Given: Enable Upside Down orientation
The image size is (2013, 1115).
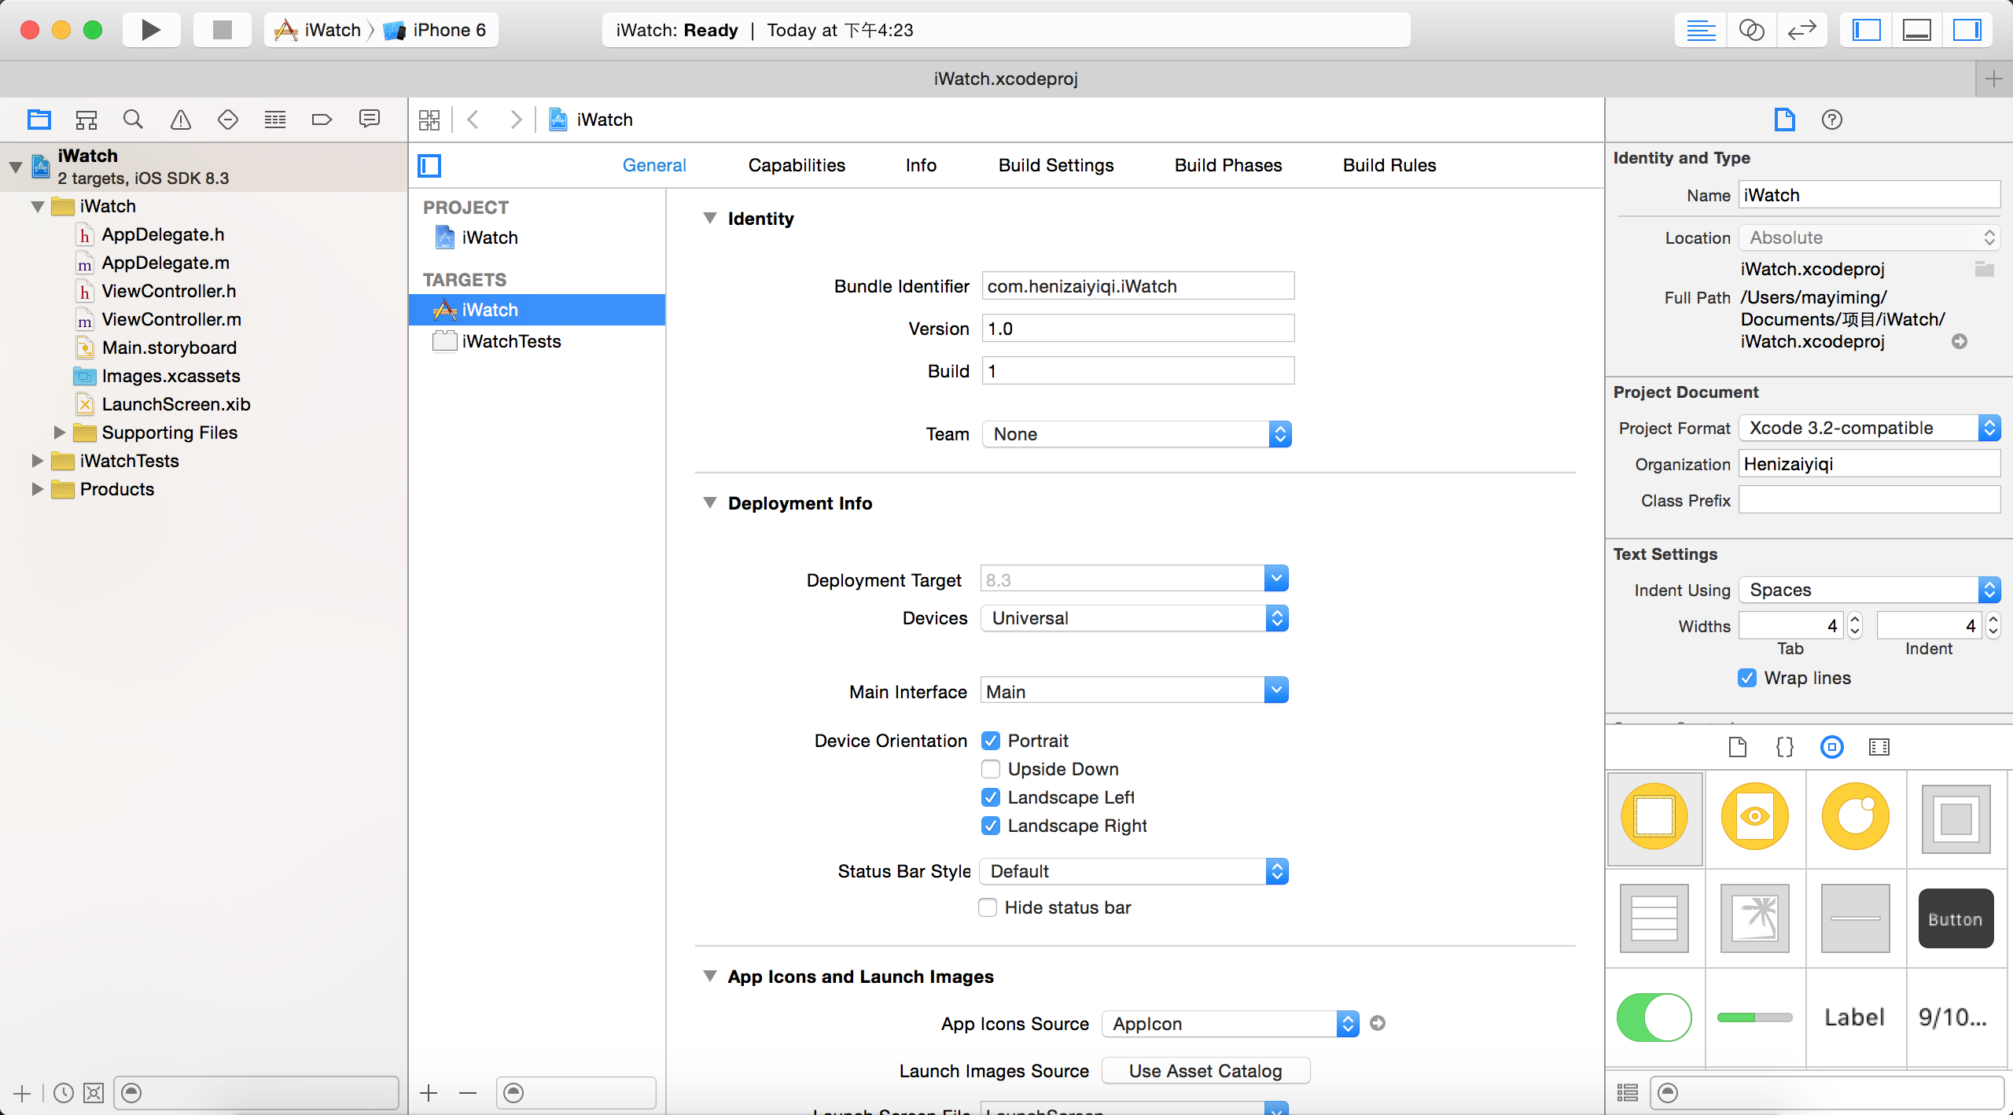Looking at the screenshot, I should 991,769.
